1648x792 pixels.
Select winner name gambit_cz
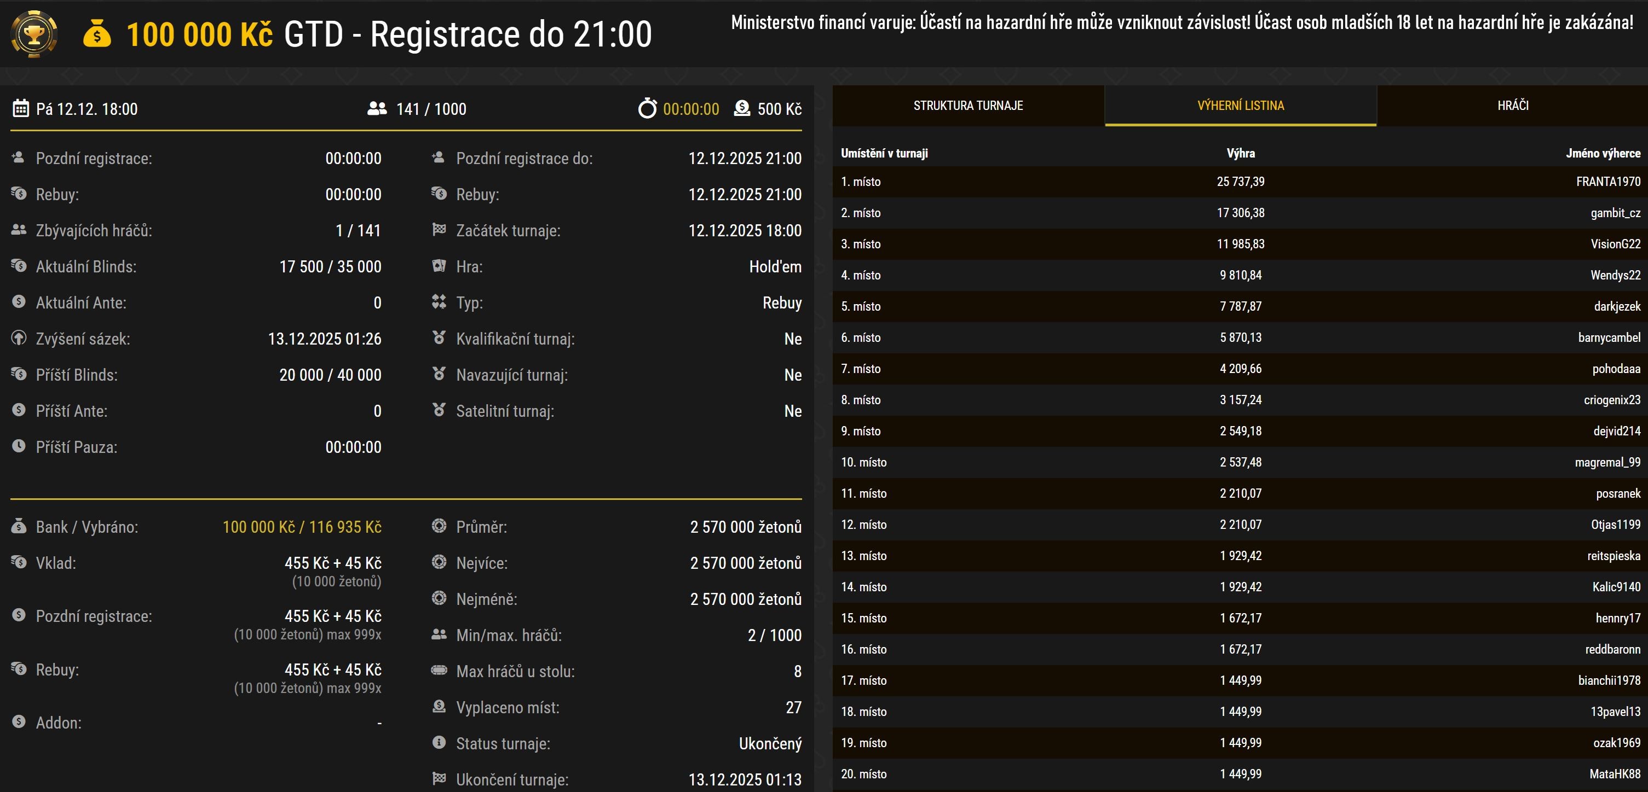pos(1615,213)
